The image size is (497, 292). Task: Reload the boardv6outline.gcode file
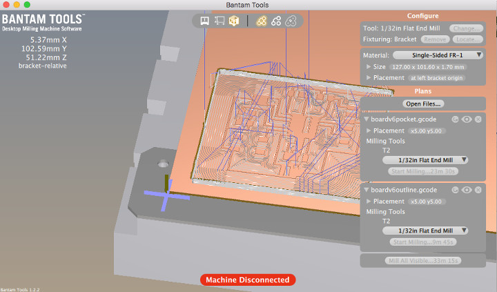pyautogui.click(x=455, y=190)
